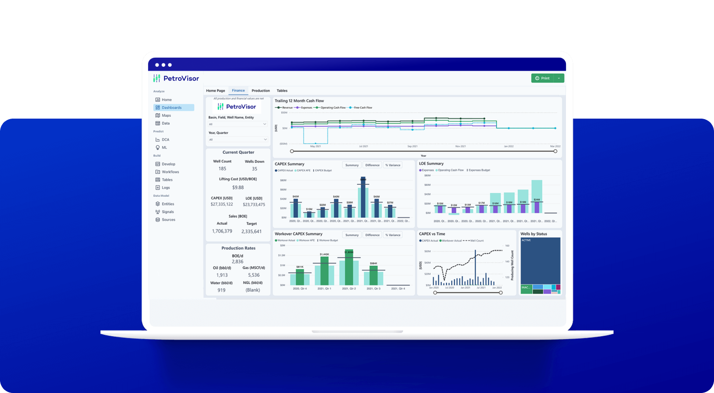Click left handle of Trailing Cash Flow slider
Image resolution: width=714 pixels, height=393 pixels.
[x=292, y=151]
